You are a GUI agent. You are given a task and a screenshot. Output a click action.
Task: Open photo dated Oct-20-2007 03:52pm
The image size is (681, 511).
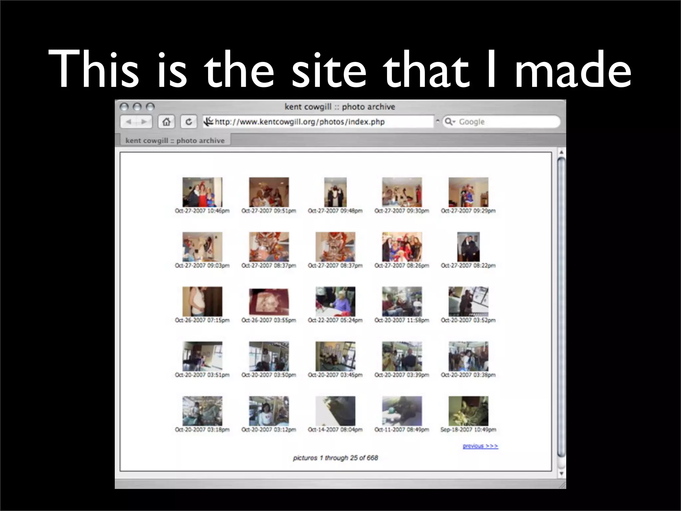click(x=468, y=301)
